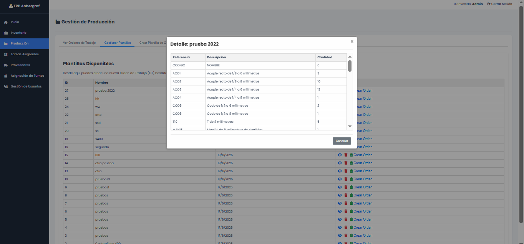Image resolution: width=524 pixels, height=244 pixels.
Task: Click the trash icon for template ID 10
Action: pos(346,179)
